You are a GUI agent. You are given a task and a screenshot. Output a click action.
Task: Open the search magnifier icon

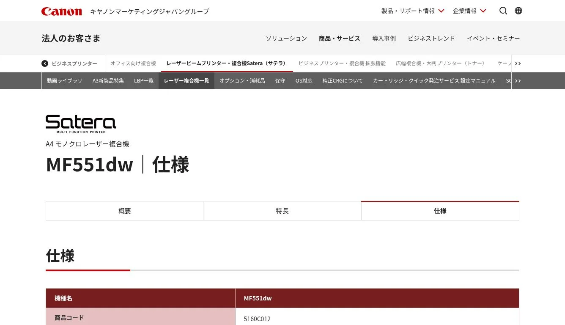(x=503, y=11)
